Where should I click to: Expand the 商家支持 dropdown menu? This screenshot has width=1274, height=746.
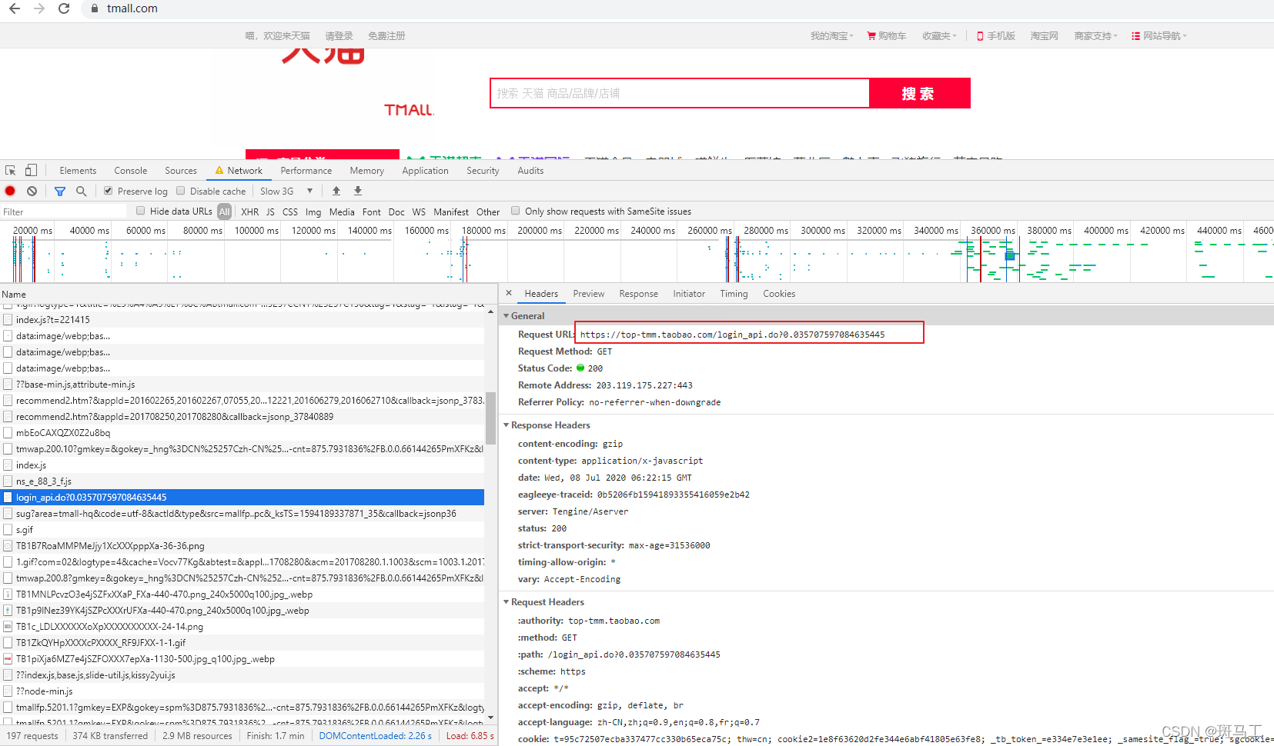coord(1095,36)
